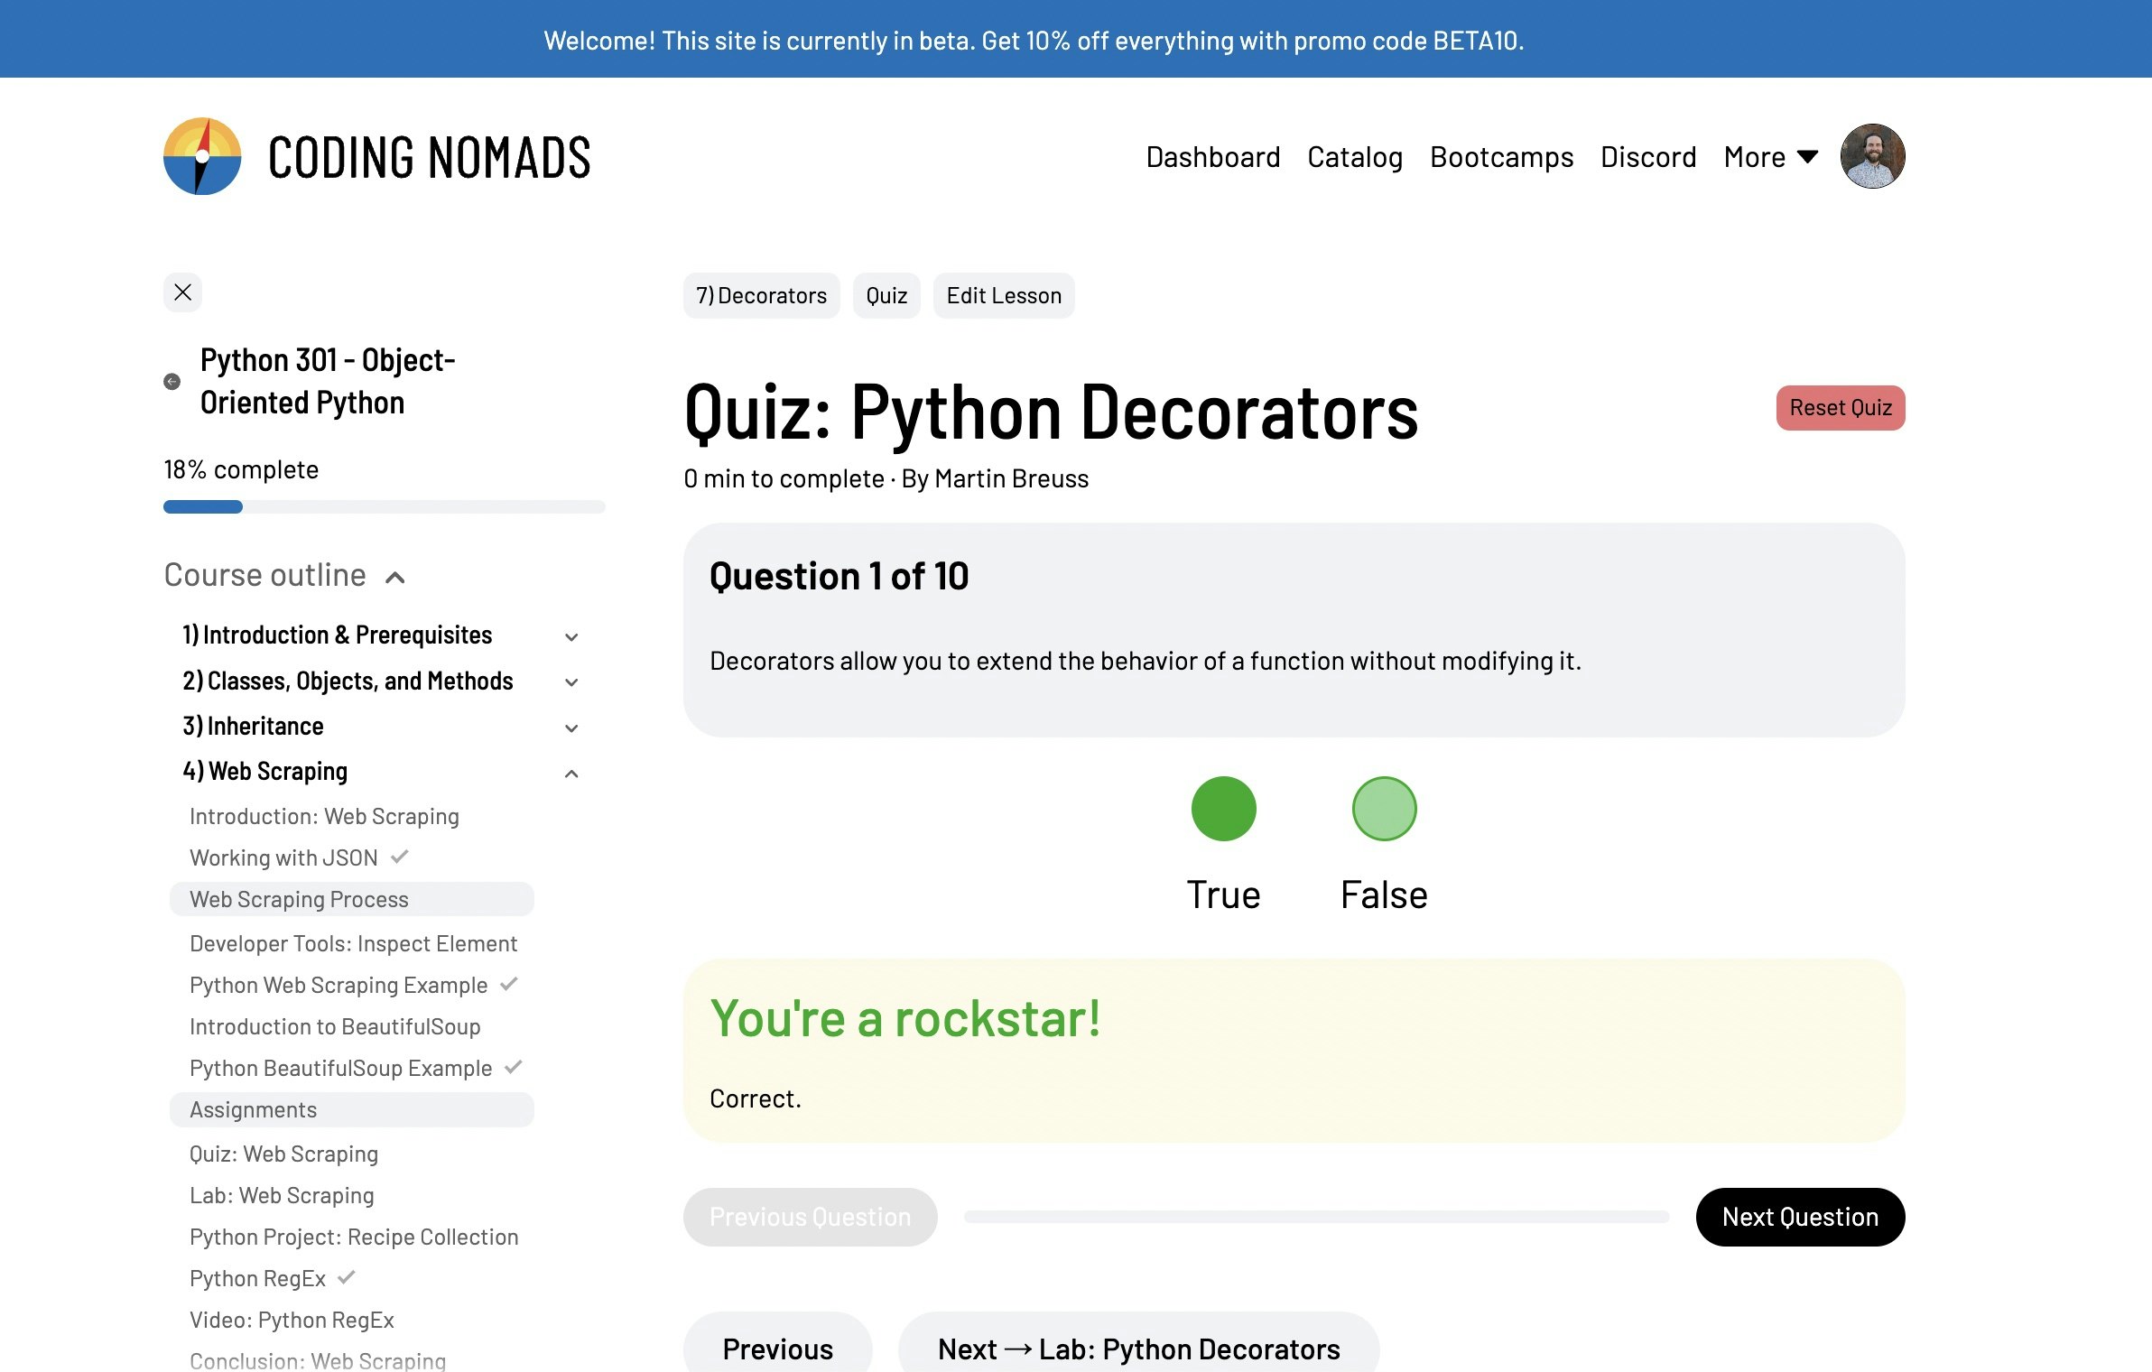Click checkmark beside Python Web Scraping Example
Screen dimensions: 2152x1372
click(509, 984)
